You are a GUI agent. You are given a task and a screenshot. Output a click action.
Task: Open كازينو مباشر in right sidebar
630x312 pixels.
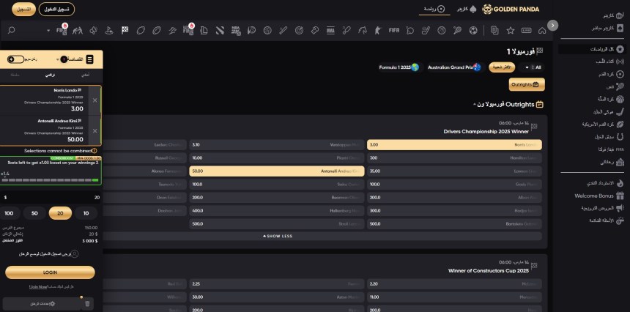(607, 28)
